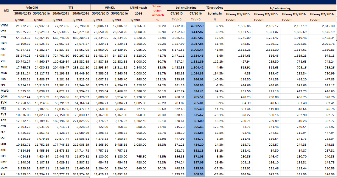Viewport: 337px width, 178px height.
Task: Select the KBC ticker cell
Action: click(4, 150)
